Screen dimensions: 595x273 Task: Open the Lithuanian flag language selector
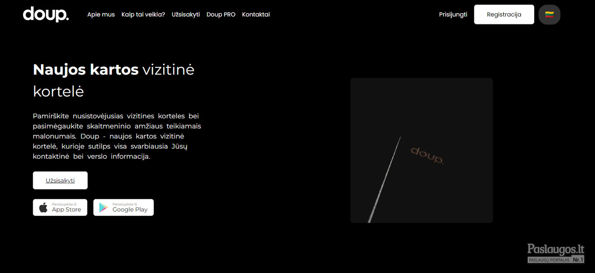[549, 14]
